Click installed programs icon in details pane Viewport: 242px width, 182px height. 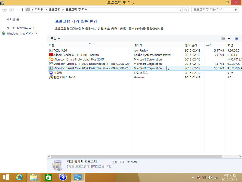click(57, 165)
